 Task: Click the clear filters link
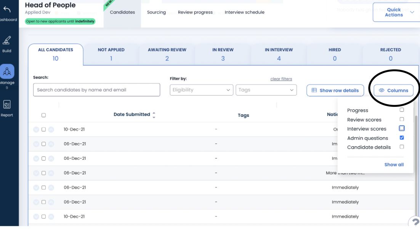pos(281,79)
